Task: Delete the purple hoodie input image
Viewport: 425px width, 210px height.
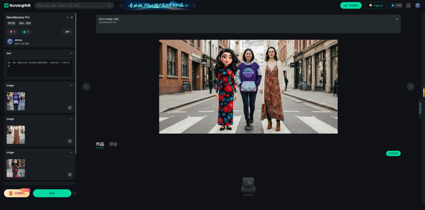Action: pyautogui.click(x=22, y=108)
